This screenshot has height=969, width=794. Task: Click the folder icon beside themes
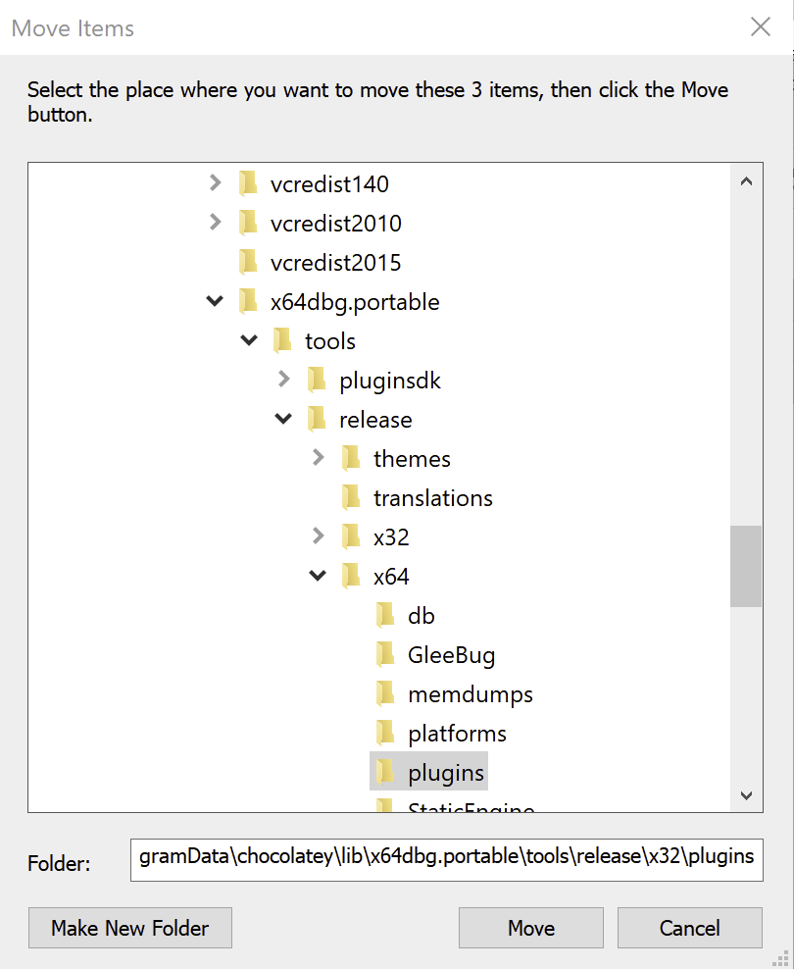click(x=351, y=458)
